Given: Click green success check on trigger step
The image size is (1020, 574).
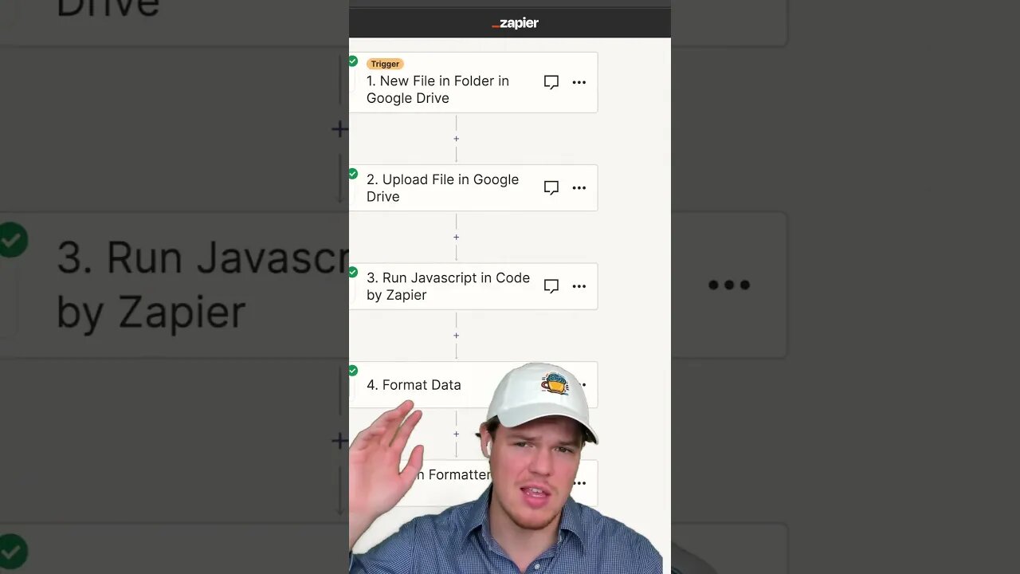Looking at the screenshot, I should point(353,61).
